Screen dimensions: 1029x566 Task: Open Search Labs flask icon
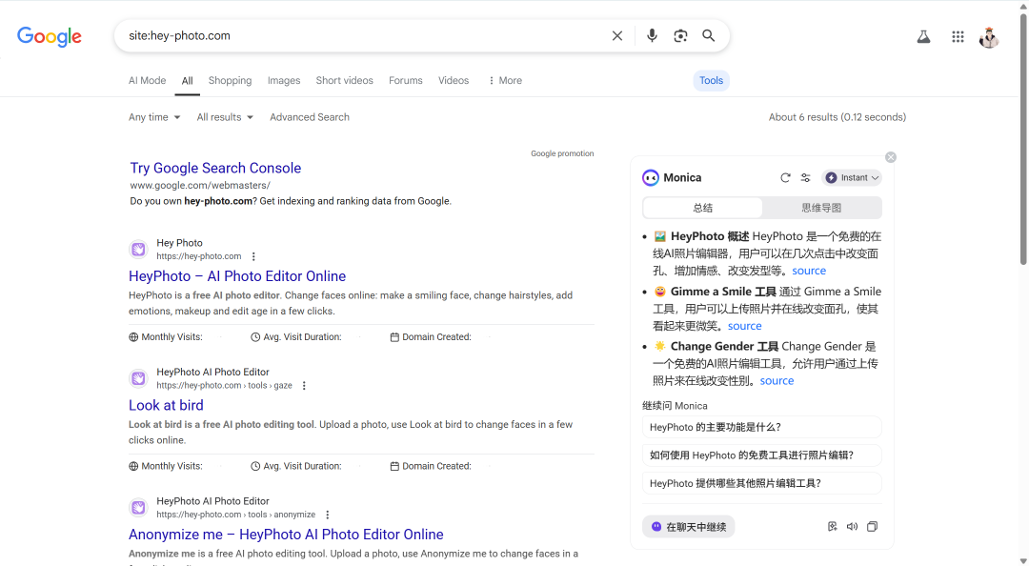[923, 37]
